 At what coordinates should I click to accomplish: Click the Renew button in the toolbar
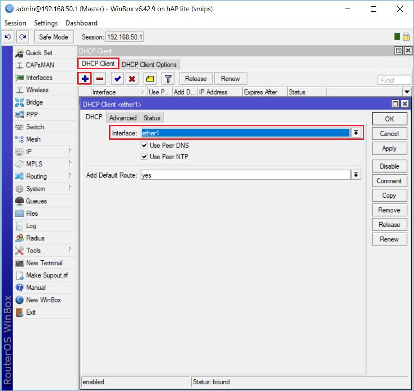tap(230, 79)
